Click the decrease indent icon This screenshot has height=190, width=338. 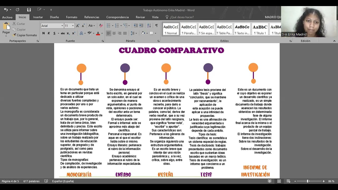coord(136,26)
